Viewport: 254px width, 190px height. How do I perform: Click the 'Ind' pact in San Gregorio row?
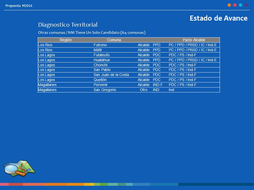(x=171, y=90)
